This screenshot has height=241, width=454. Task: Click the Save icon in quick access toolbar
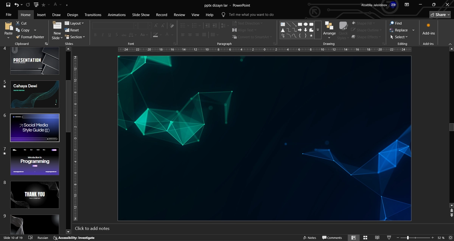coord(8,5)
